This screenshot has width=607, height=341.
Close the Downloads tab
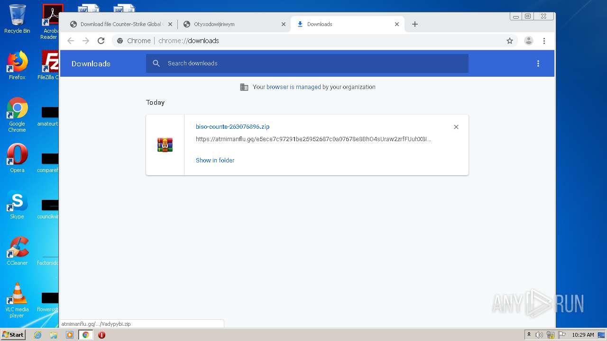[x=397, y=24]
